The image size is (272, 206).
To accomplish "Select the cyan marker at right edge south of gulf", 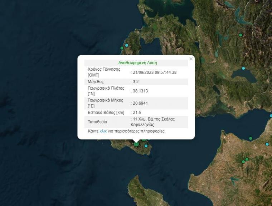I will click(267, 144).
